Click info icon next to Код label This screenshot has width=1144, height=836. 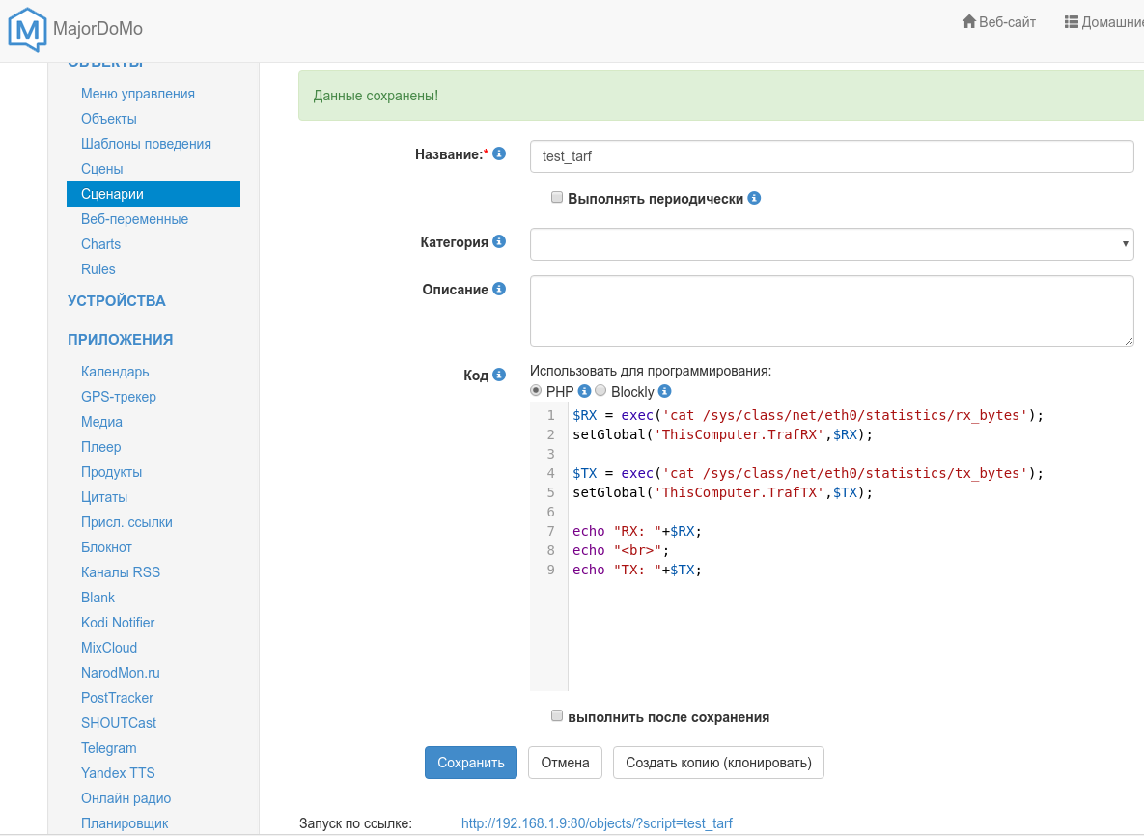point(499,375)
